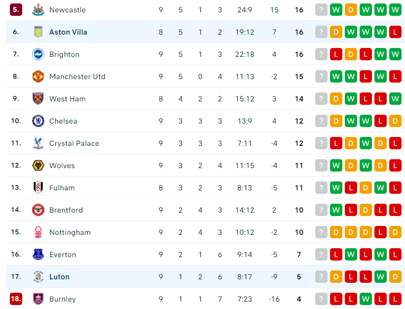Viewport: 405px width, 309px height.
Task: Click the Aston Villa club crest
Action: pyautogui.click(x=38, y=32)
